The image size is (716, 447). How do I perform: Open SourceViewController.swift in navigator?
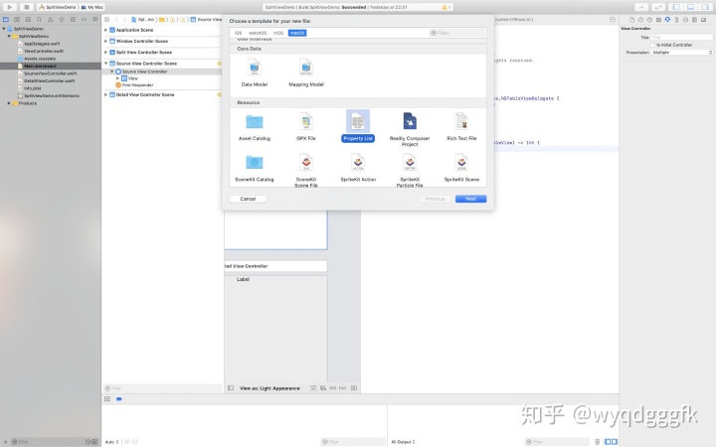pyautogui.click(x=51, y=73)
